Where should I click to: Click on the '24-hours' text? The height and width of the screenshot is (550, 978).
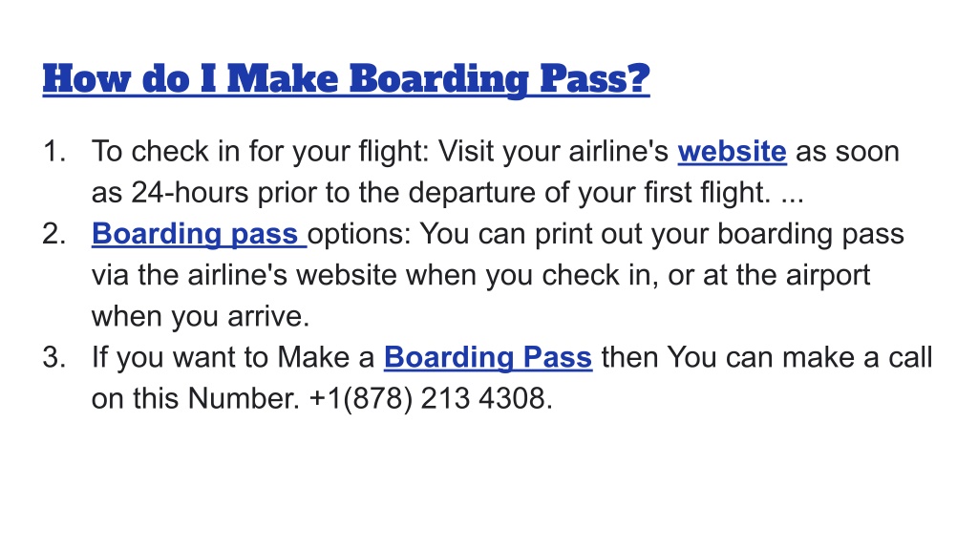click(x=190, y=193)
